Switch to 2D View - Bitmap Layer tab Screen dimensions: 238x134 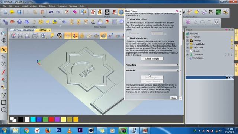click(x=23, y=30)
